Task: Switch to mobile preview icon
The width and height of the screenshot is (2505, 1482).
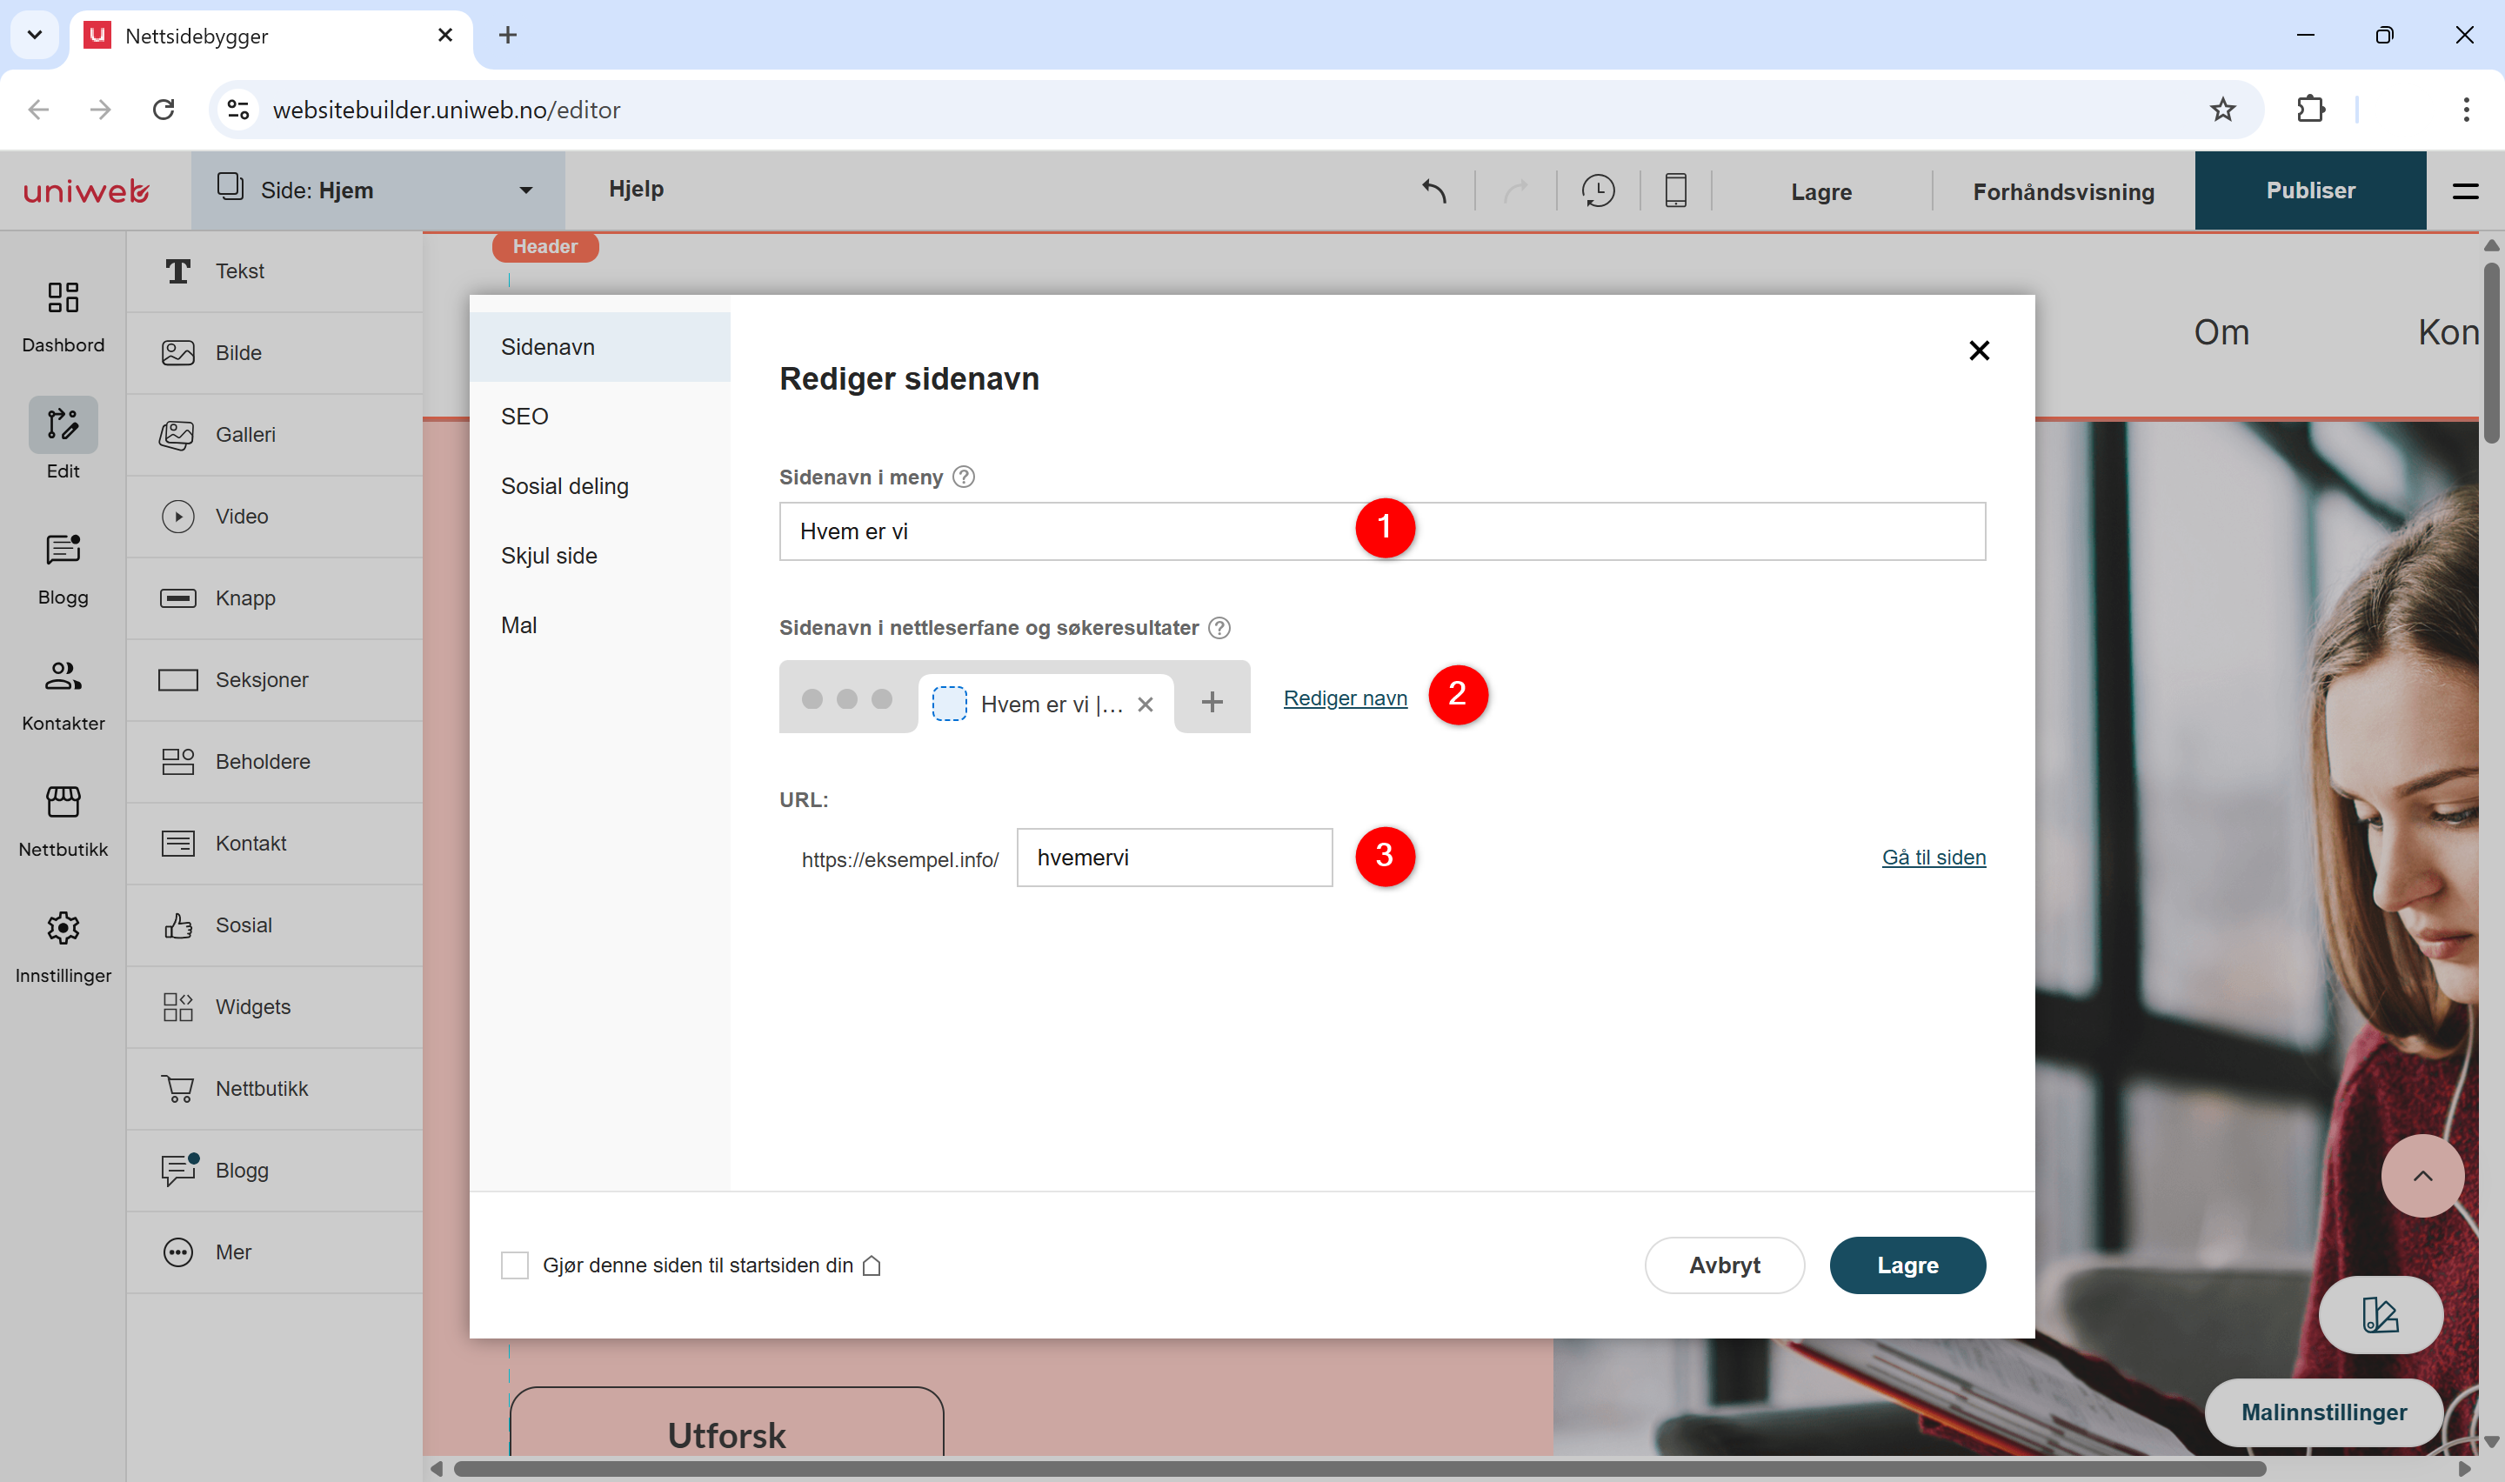Action: [1675, 190]
